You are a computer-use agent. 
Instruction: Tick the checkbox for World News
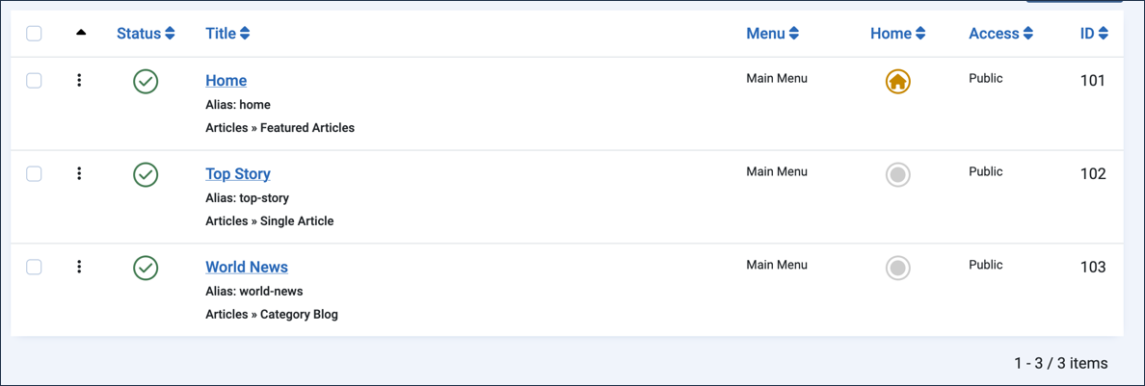[34, 267]
